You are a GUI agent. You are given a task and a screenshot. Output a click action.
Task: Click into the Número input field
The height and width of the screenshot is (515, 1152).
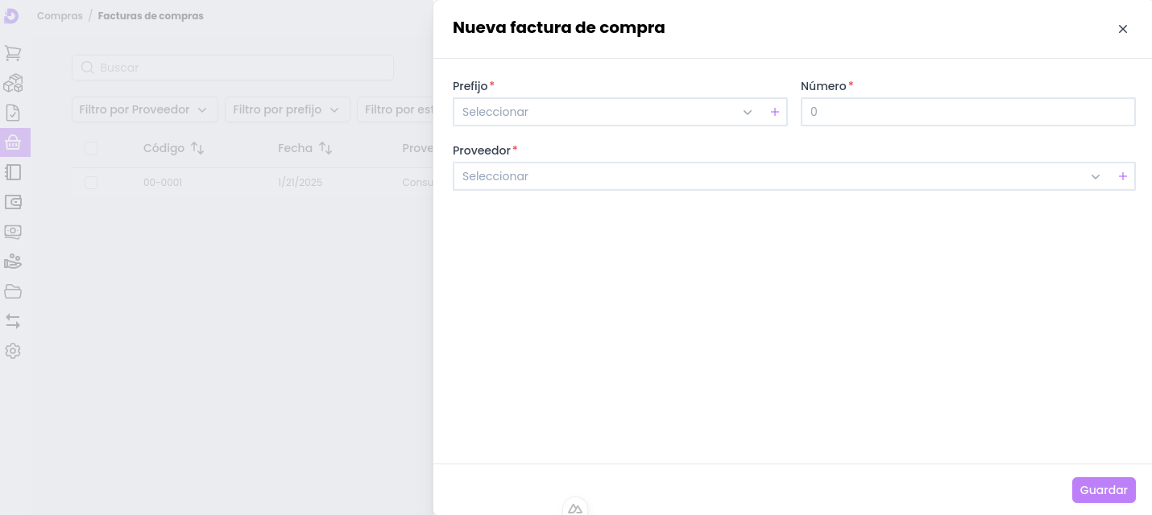968,112
